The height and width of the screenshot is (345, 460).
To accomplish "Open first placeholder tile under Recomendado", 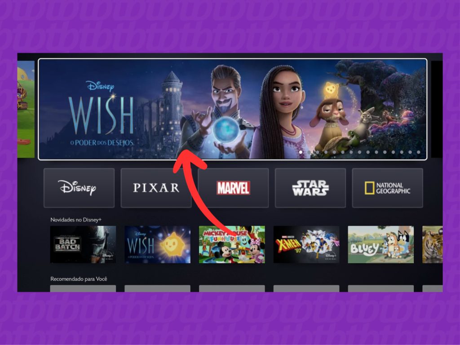I will coord(83,288).
